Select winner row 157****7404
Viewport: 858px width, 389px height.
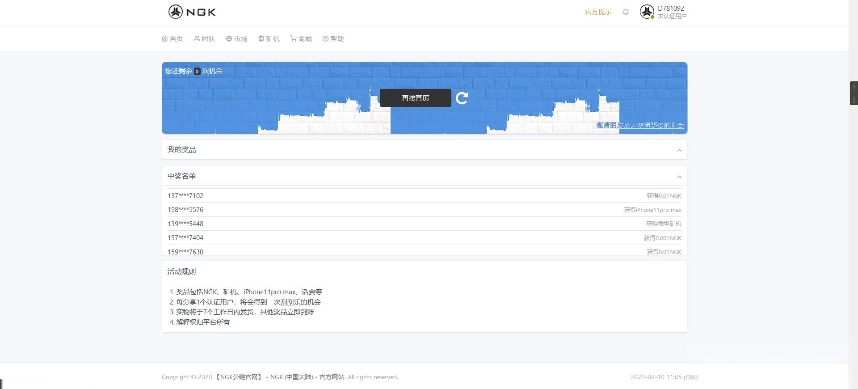(x=425, y=238)
